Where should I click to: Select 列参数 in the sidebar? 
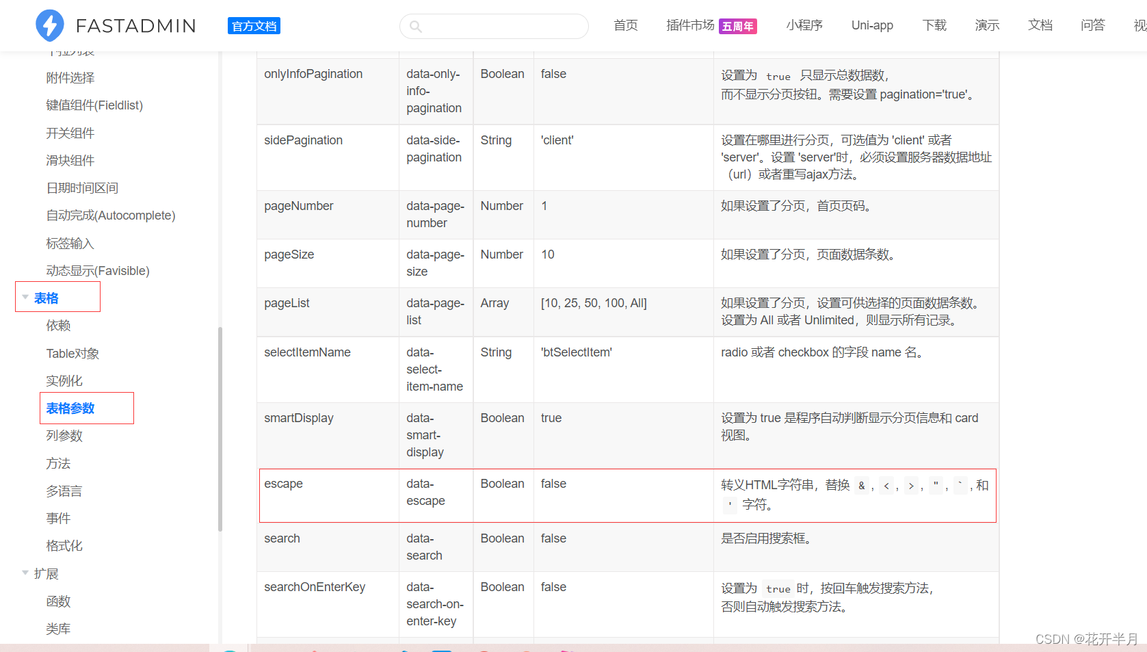pos(64,435)
